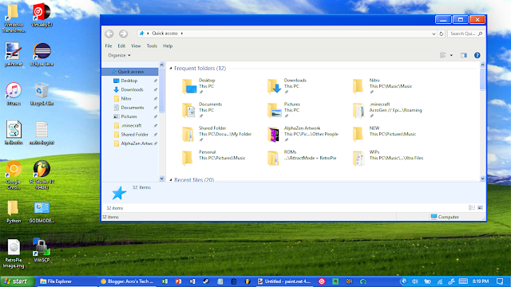Image resolution: width=511 pixels, height=287 pixels.
Task: Switch to large icons view in status bar
Action: click(x=480, y=207)
